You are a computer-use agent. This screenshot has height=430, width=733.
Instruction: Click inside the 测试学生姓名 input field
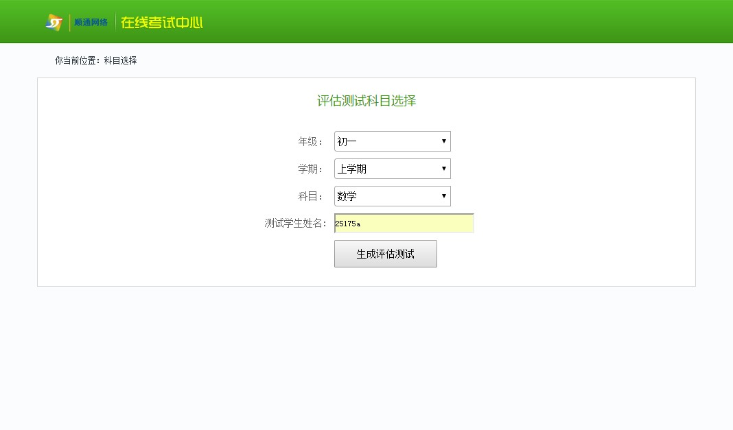point(404,224)
